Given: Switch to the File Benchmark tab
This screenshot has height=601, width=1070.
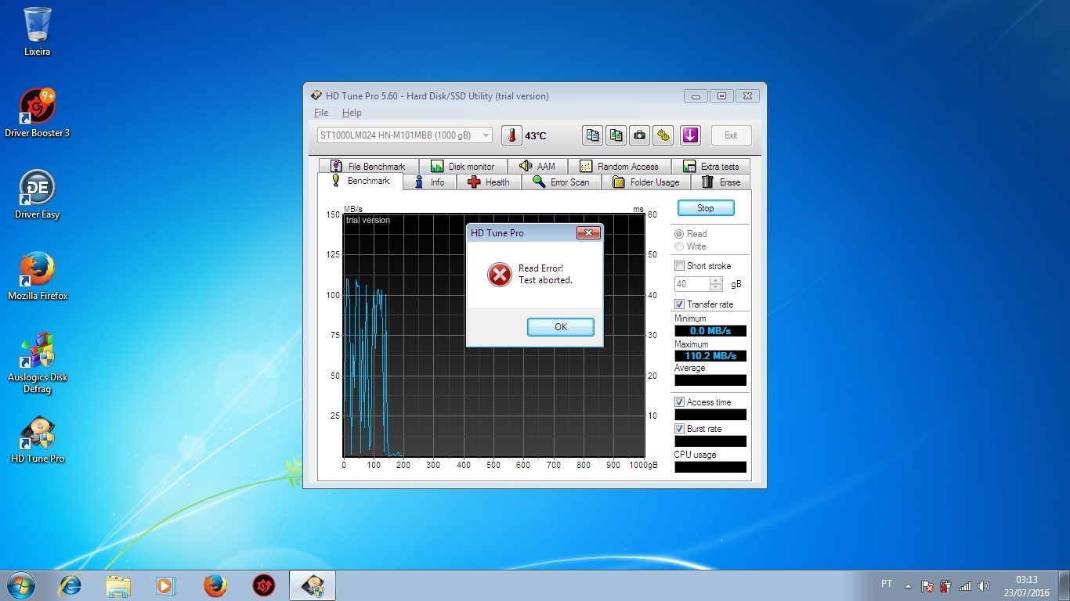Looking at the screenshot, I should pyautogui.click(x=368, y=166).
